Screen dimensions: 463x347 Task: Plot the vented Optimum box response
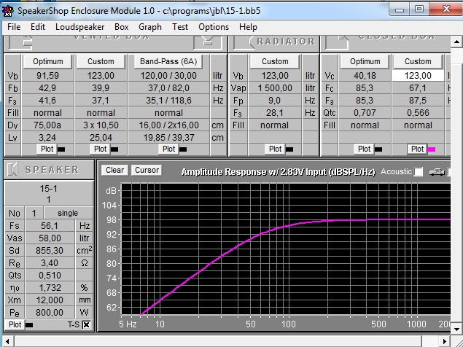47,149
